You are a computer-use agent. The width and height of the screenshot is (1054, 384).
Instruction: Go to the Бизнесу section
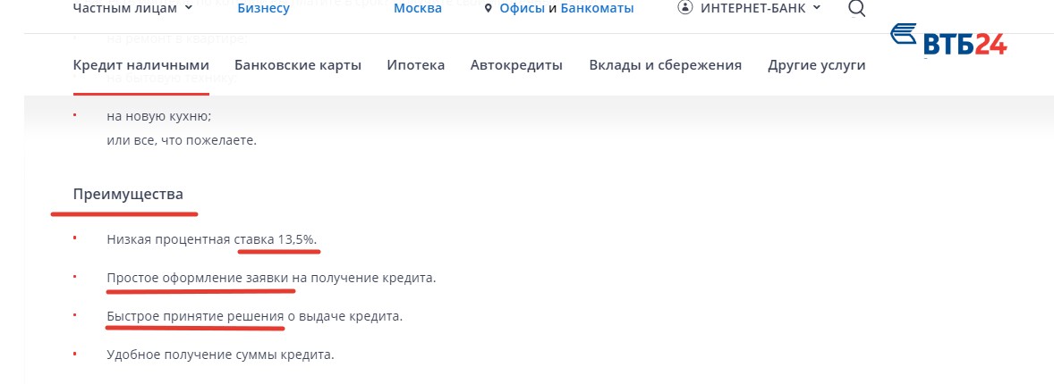pyautogui.click(x=263, y=8)
